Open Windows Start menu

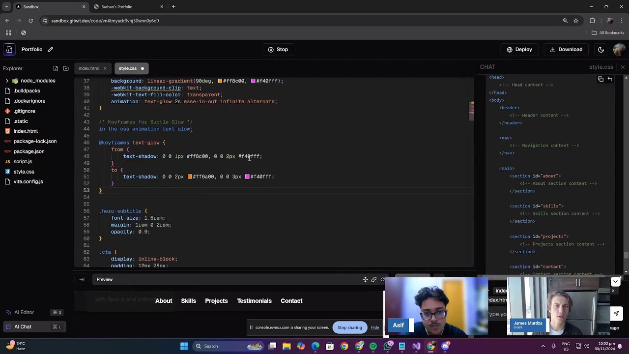pos(184,346)
